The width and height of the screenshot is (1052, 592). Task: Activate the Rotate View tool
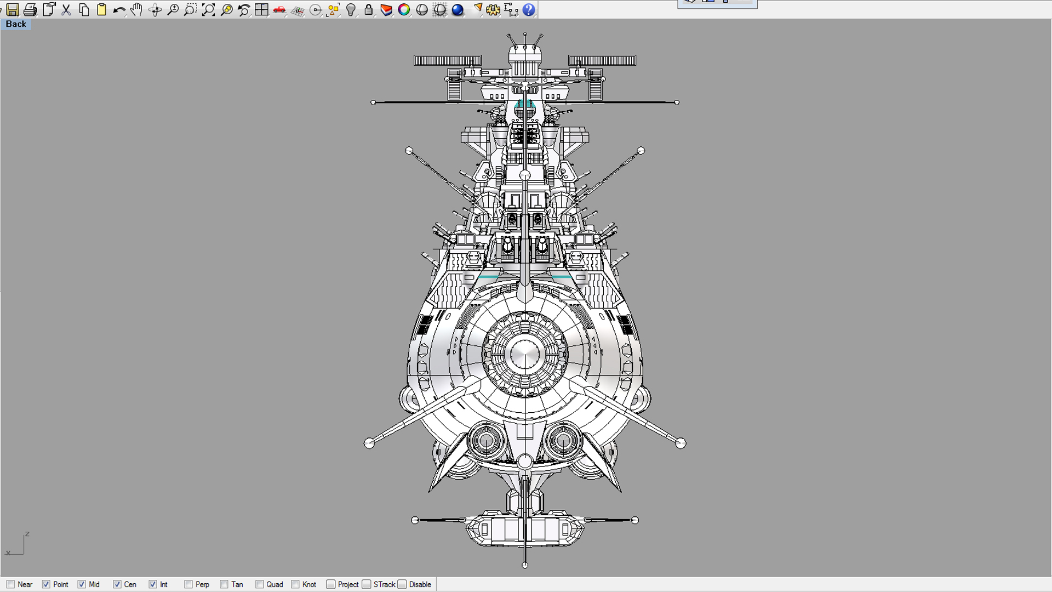pos(155,10)
